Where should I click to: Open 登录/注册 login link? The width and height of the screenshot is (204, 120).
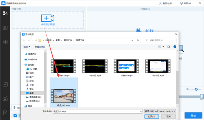tap(165, 3)
